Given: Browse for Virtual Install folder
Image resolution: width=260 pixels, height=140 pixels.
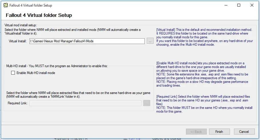Looking at the screenshot, I should (x=150, y=41).
